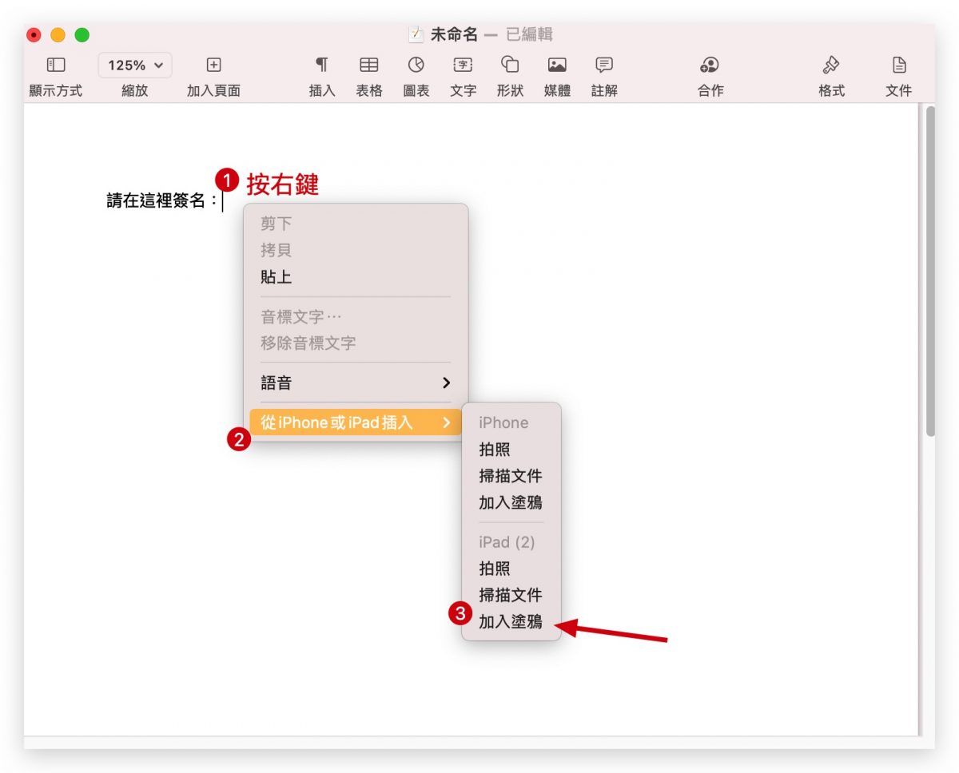Click the Collaborate (合作) icon
This screenshot has width=959, height=773.
pos(710,65)
